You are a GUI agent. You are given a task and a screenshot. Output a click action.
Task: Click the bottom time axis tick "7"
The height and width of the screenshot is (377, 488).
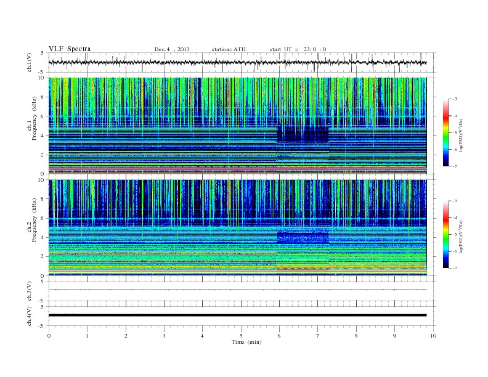[318, 336]
